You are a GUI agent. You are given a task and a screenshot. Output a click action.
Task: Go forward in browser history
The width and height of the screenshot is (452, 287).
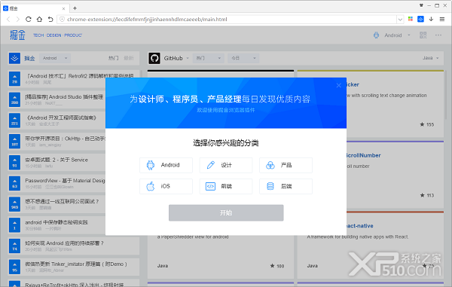[x=18, y=20]
